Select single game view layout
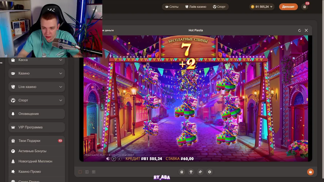This screenshot has height=182, width=324. pos(80,172)
